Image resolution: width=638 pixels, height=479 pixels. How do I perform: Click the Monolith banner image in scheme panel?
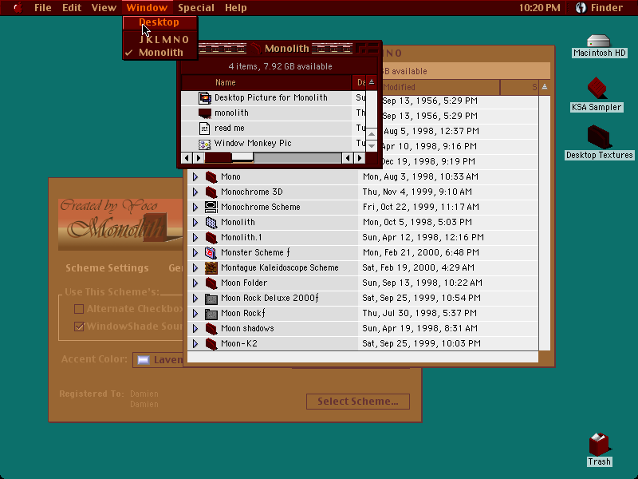120,224
